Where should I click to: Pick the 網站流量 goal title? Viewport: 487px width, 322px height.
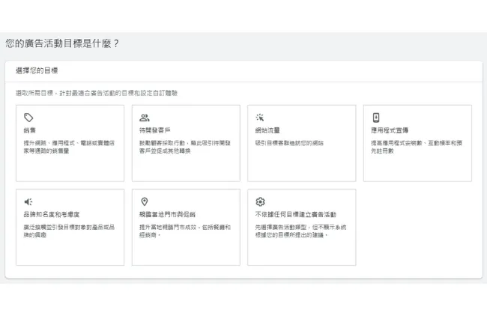point(267,130)
